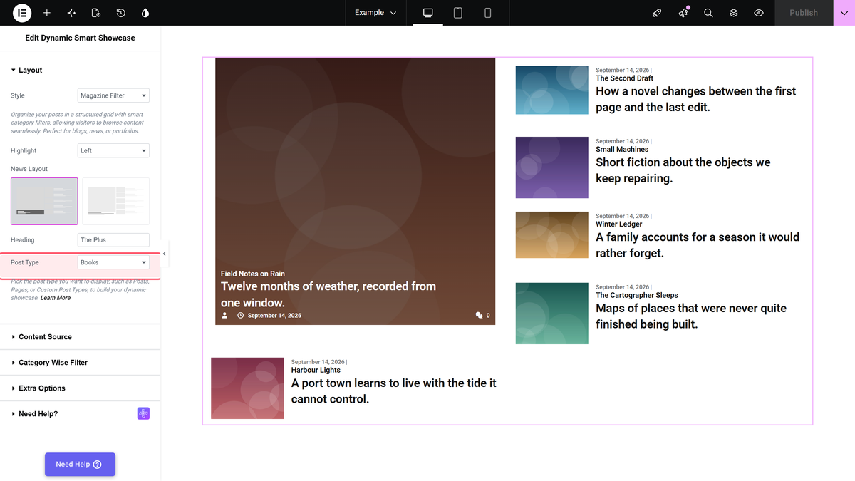This screenshot has width=855, height=481.
Task: Open the Example page dropdown
Action: click(x=375, y=13)
